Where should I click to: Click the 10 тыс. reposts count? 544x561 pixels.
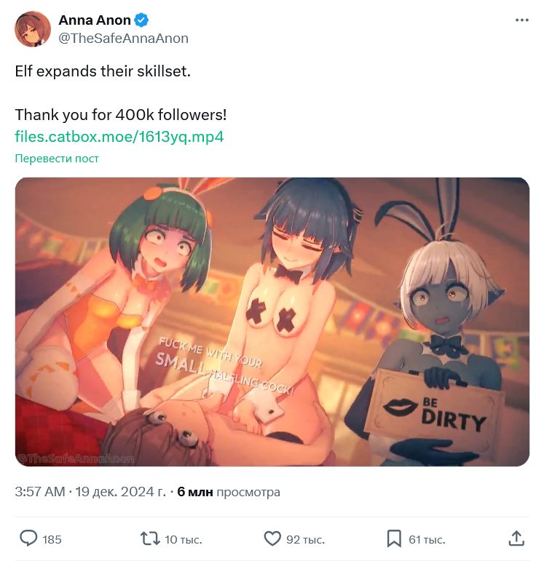(184, 539)
